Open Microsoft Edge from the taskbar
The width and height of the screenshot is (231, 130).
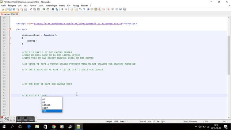pos(29,127)
